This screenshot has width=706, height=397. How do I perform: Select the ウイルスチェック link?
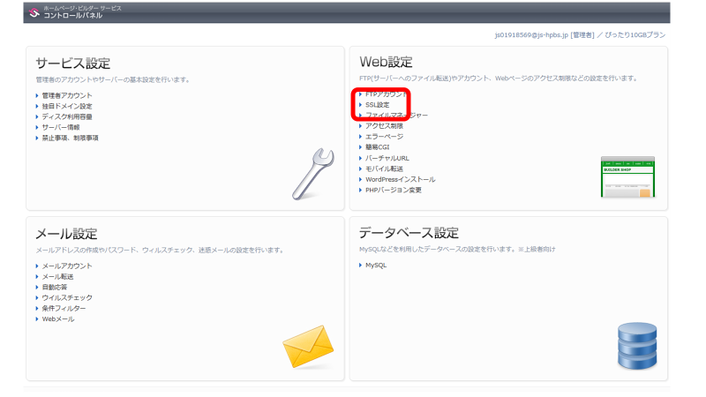tap(67, 297)
